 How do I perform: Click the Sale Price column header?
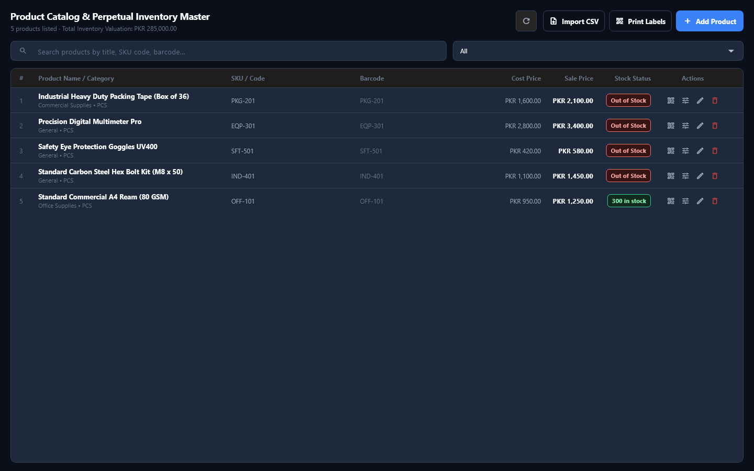[579, 78]
